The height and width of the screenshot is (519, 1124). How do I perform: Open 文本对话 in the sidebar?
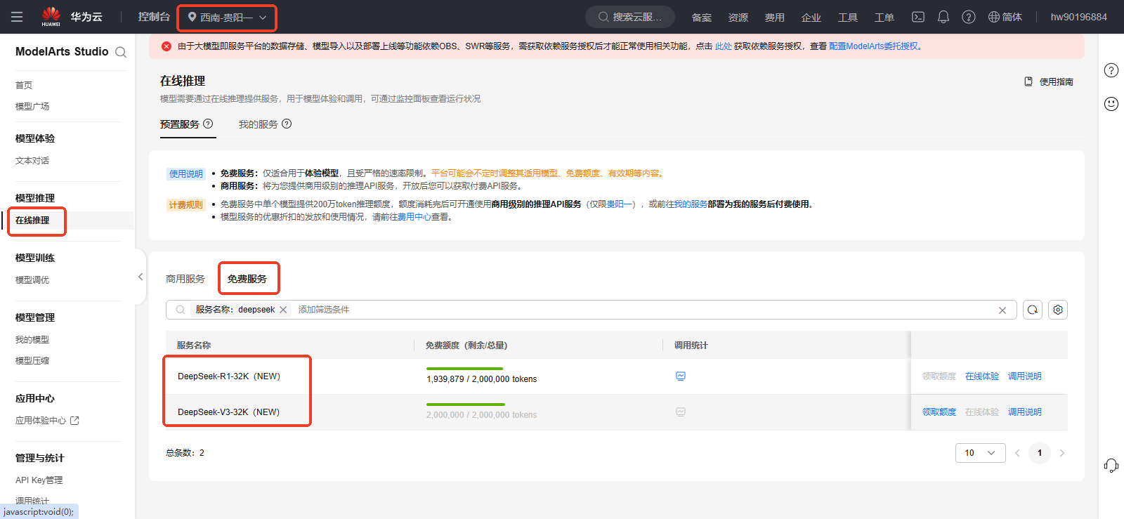[x=32, y=160]
